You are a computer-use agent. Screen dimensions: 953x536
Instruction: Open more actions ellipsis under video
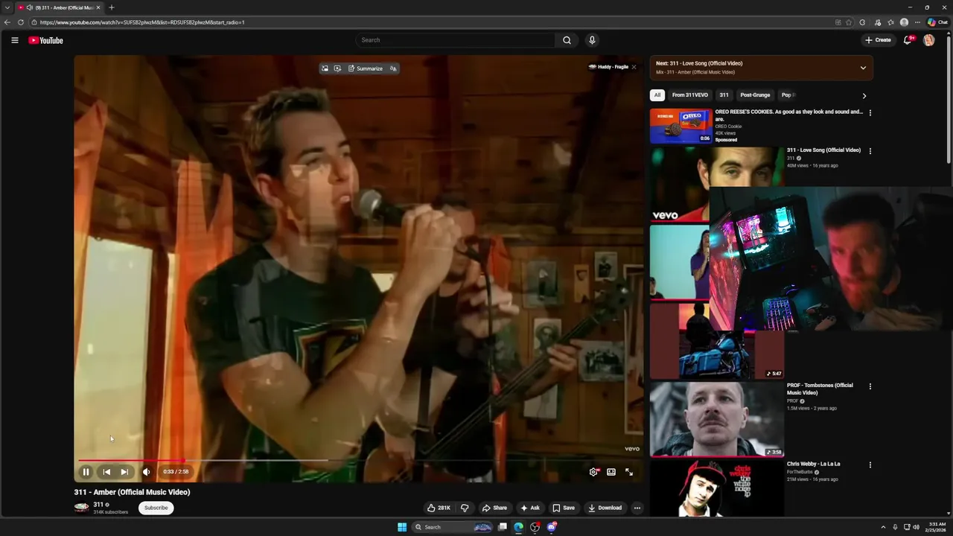(x=637, y=508)
